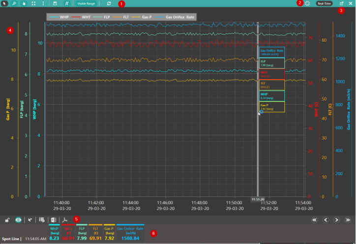Toggle Real-Time mode
This screenshot has height=244, width=356.
[324, 3]
